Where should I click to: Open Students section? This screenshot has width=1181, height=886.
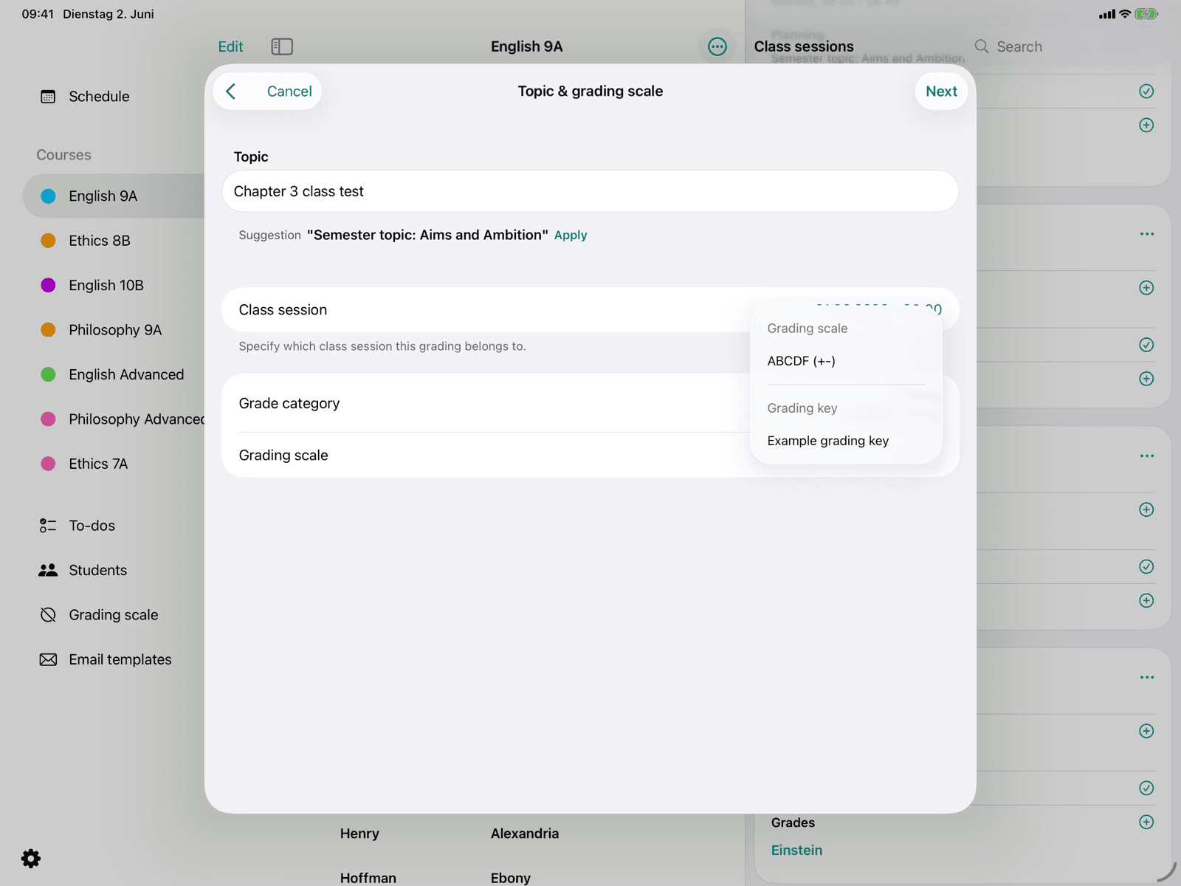pos(97,570)
